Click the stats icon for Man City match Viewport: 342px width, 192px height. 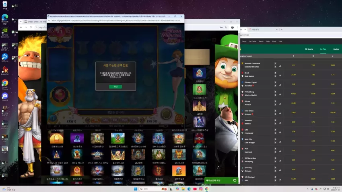[280, 141]
